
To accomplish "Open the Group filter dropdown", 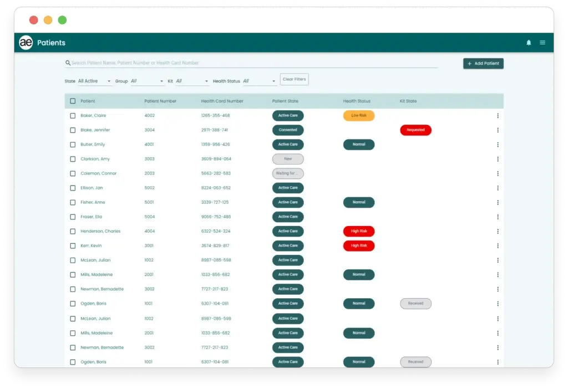I will (148, 81).
